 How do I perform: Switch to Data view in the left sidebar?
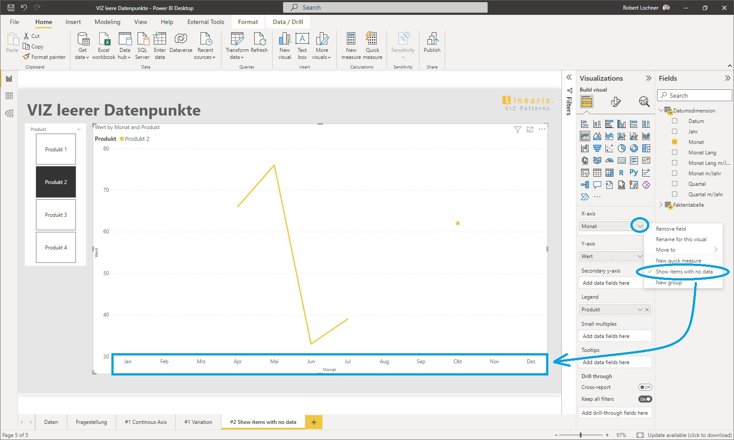9,96
